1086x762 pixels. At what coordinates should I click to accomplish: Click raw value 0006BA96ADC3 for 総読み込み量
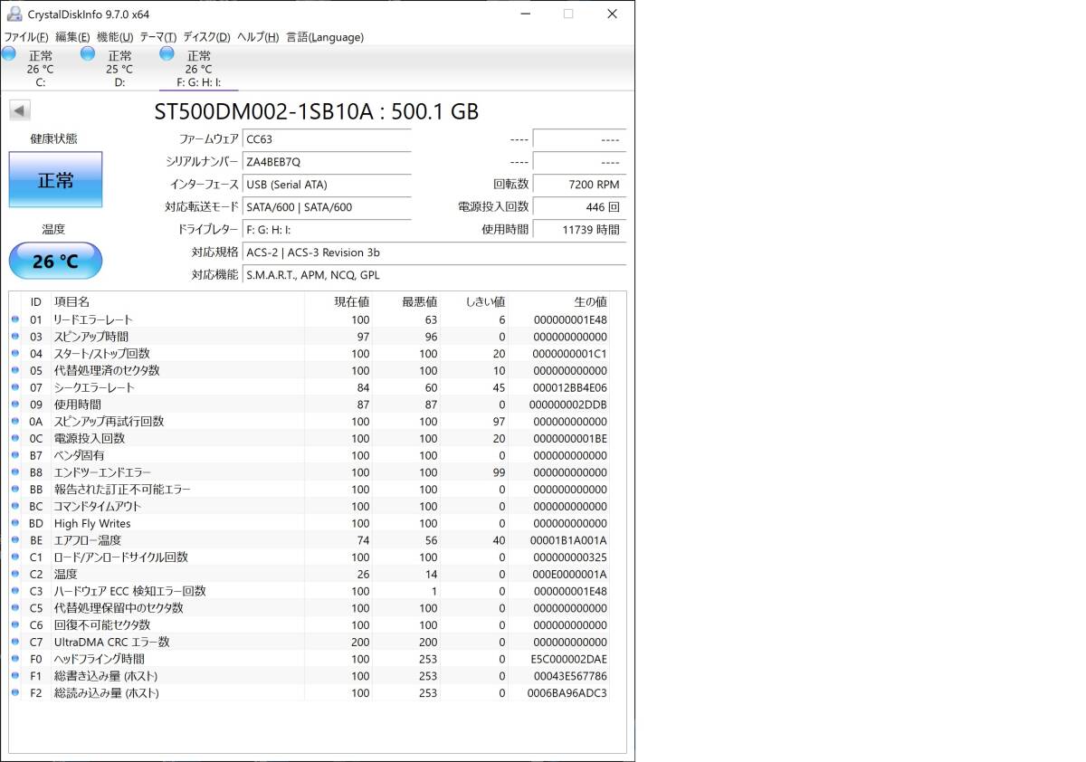569,693
